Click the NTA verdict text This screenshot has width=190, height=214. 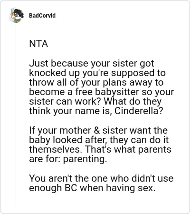pos(38,44)
